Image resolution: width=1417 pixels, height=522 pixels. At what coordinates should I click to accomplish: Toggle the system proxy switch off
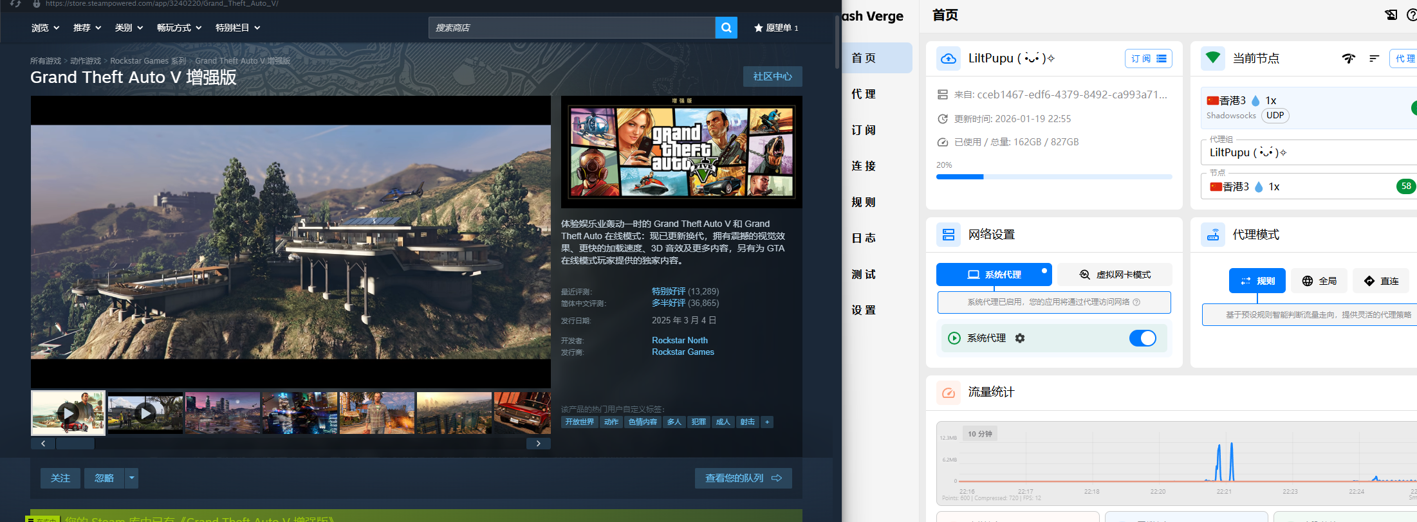[x=1142, y=338]
